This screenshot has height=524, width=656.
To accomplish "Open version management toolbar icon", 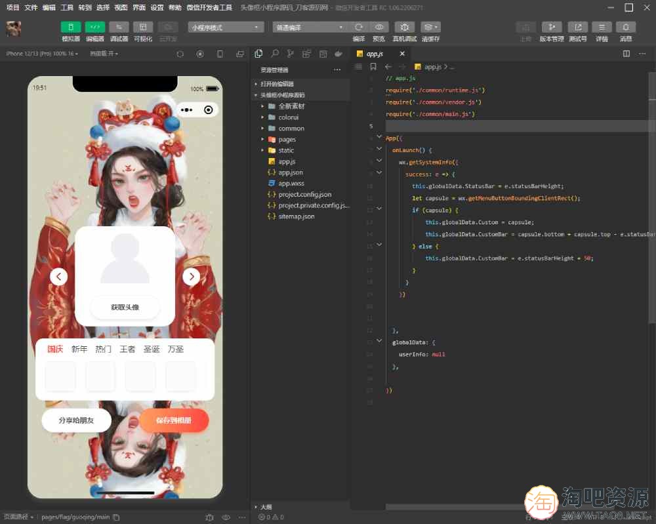I will (552, 27).
